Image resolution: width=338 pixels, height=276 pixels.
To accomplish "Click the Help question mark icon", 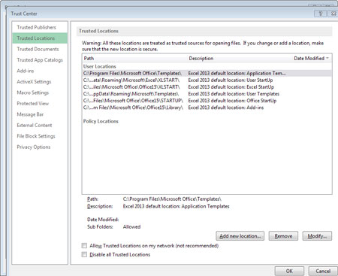I will click(320, 14).
